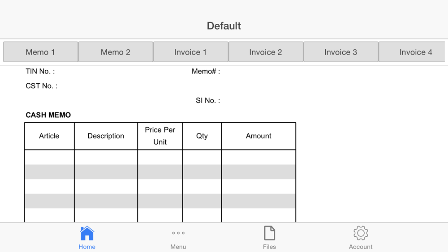Select the first Price Per Unit cell
The height and width of the screenshot is (252, 448).
pyautogui.click(x=160, y=157)
